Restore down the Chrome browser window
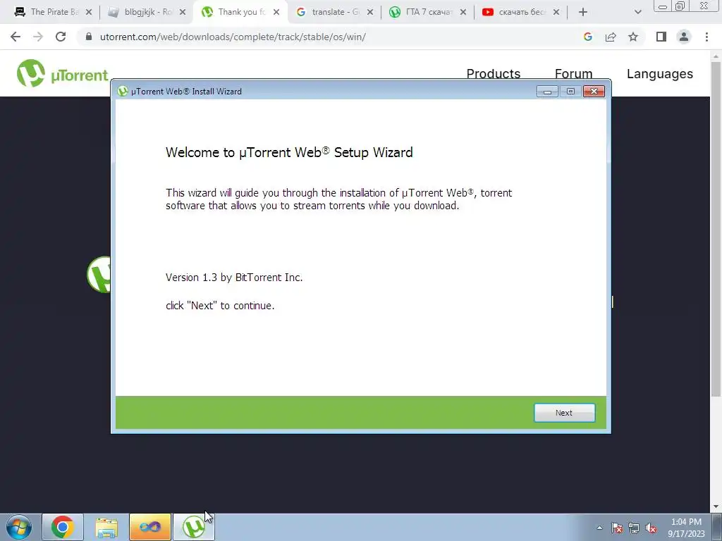 click(680, 6)
